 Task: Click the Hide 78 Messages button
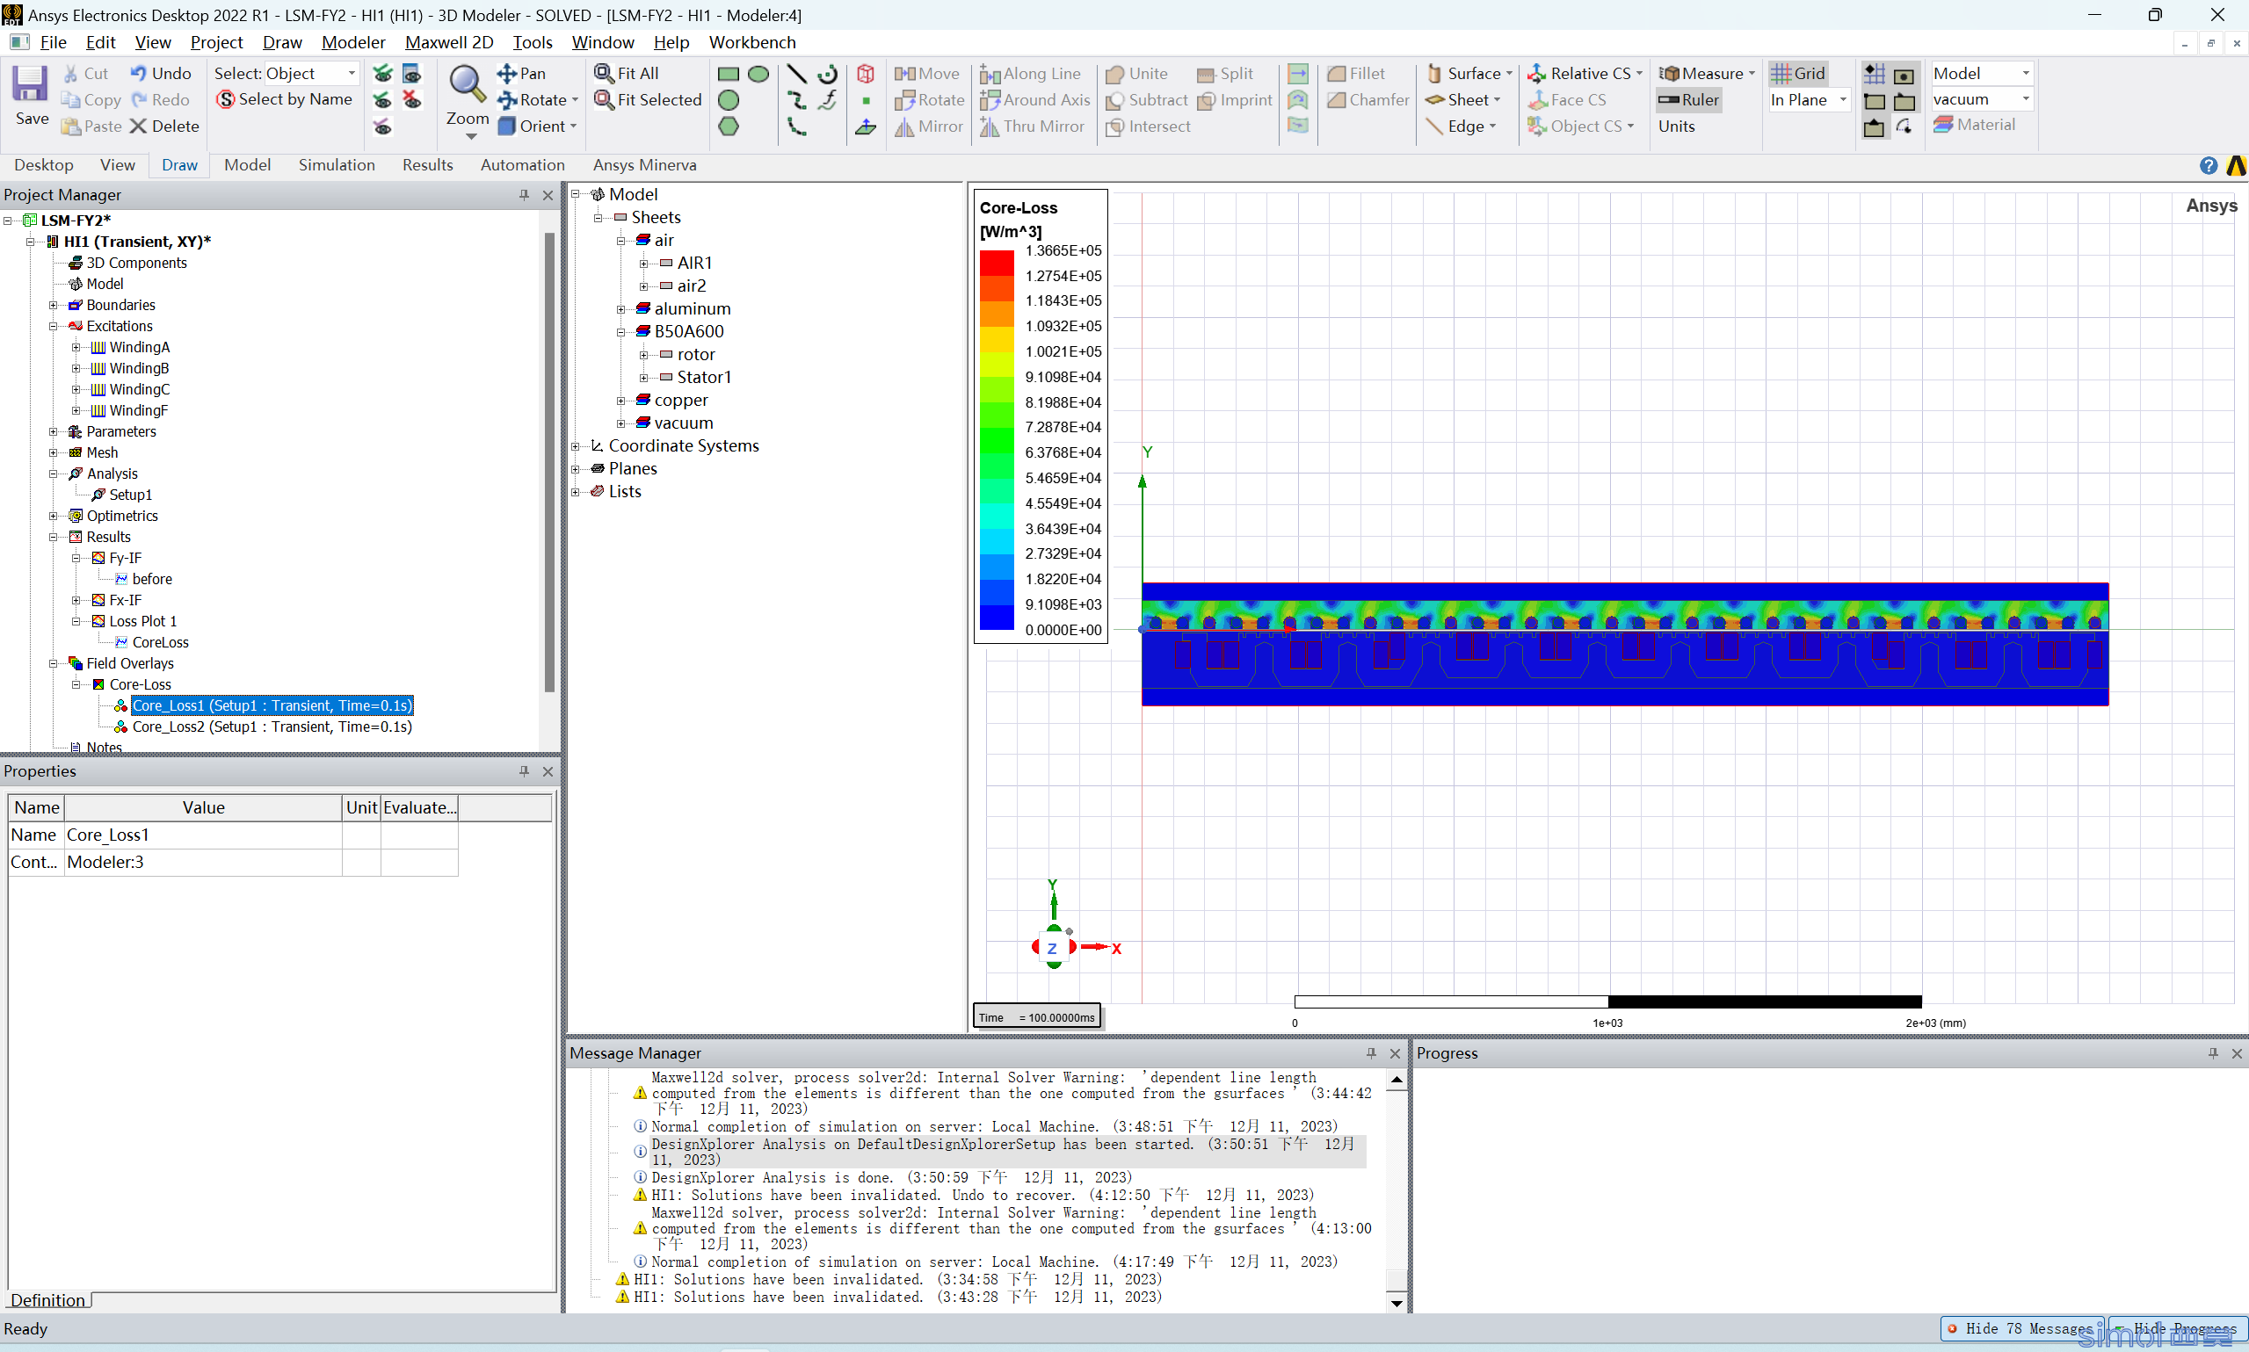point(2021,1328)
